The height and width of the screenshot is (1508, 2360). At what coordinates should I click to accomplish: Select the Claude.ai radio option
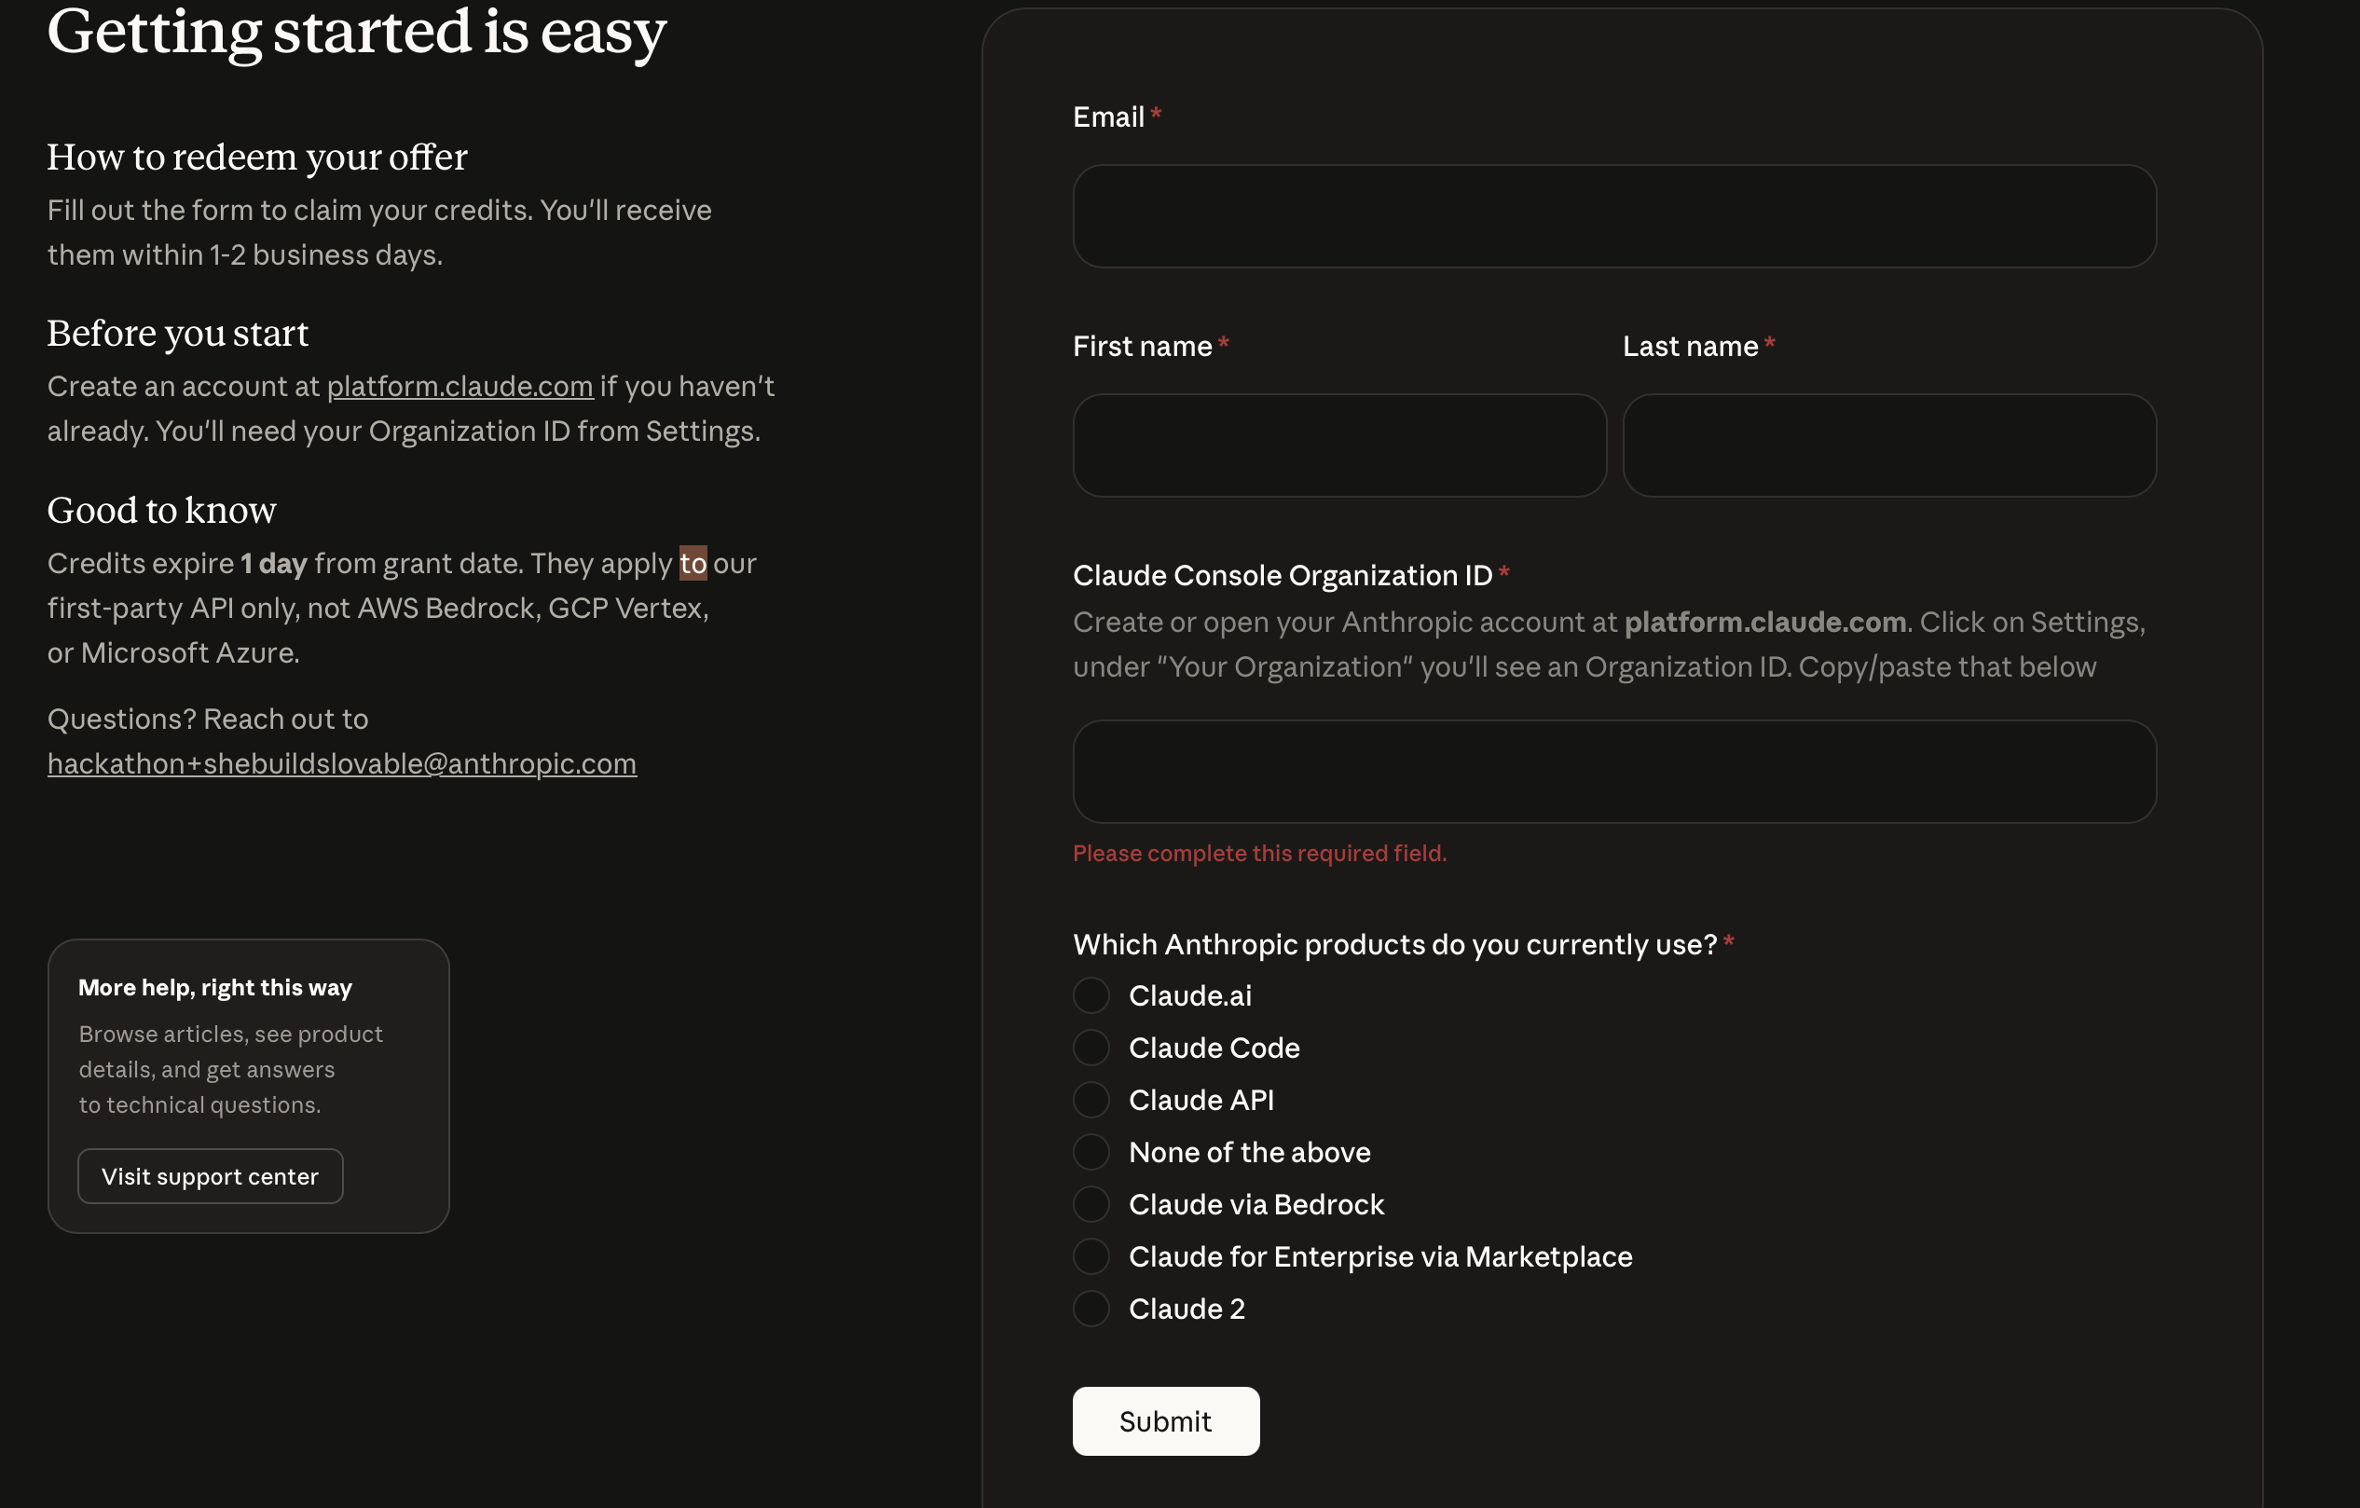coord(1091,995)
